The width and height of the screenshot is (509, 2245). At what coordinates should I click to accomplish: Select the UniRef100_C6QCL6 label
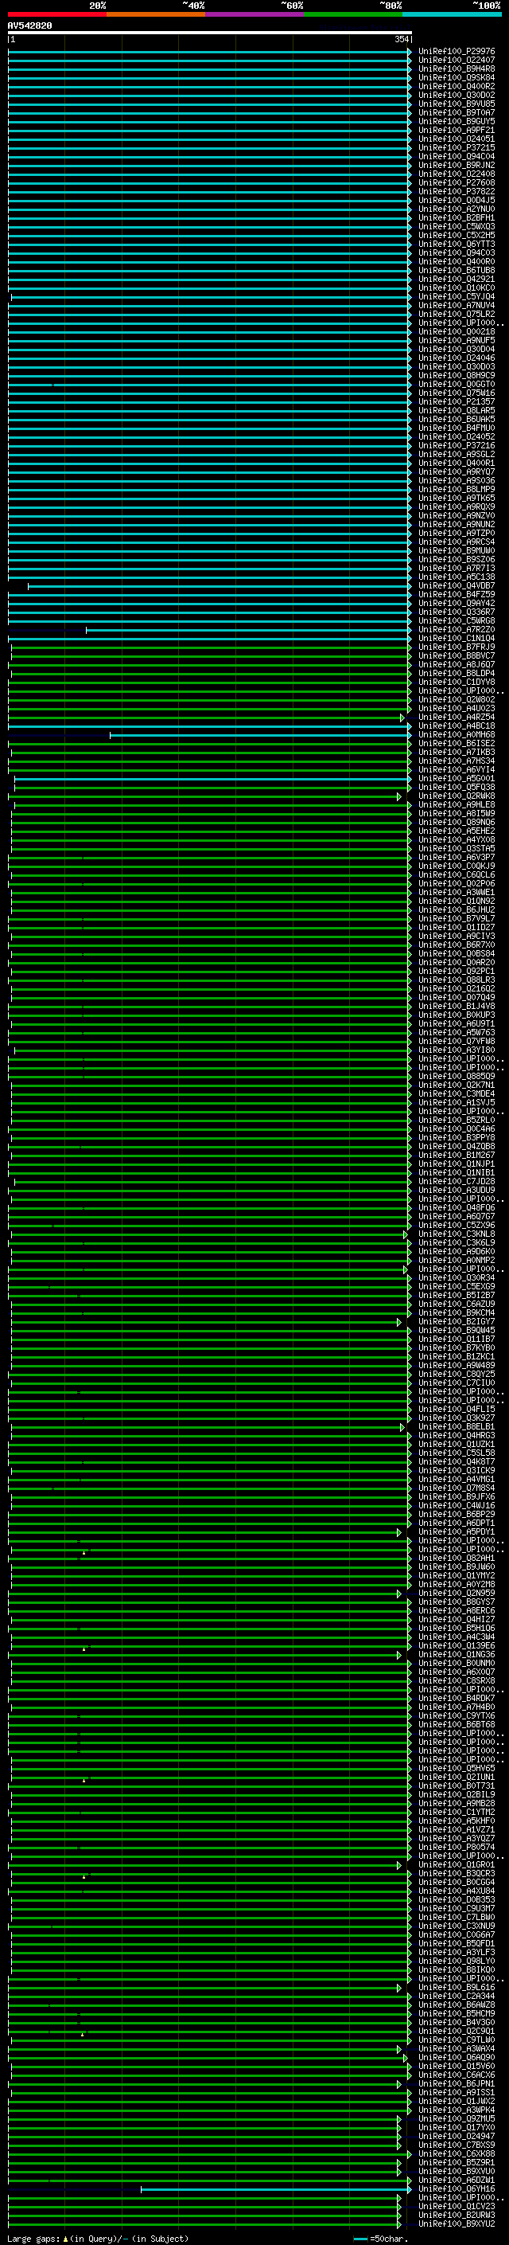click(x=457, y=874)
